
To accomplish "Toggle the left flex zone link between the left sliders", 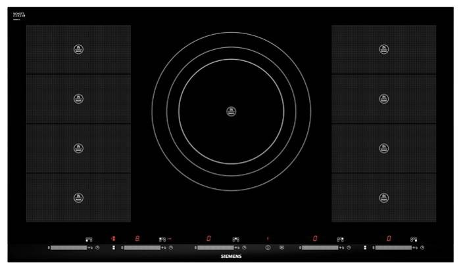I will click(113, 248).
